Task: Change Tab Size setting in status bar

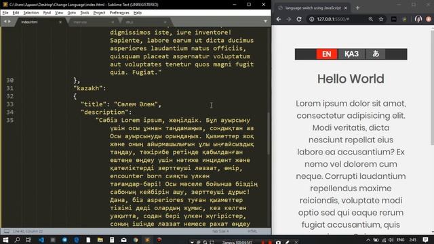Action: (220, 231)
